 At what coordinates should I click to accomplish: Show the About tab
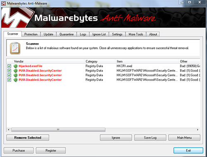point(153,34)
